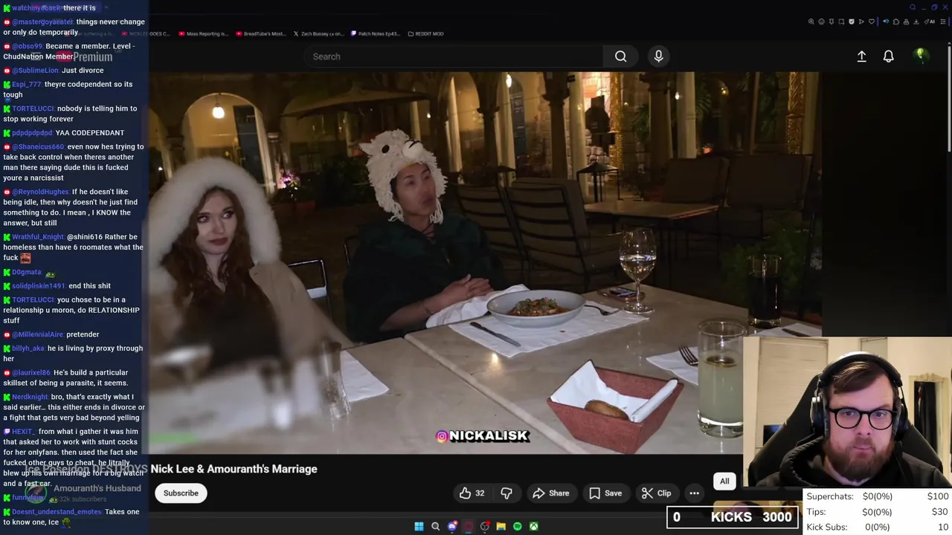Click the like count 32
952x535 pixels.
(480, 493)
